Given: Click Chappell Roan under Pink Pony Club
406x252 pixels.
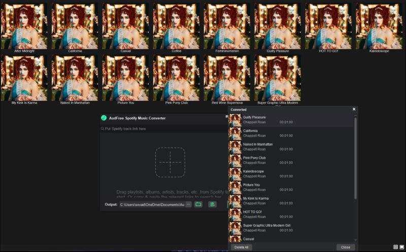Looking at the screenshot, I should [x=254, y=163].
